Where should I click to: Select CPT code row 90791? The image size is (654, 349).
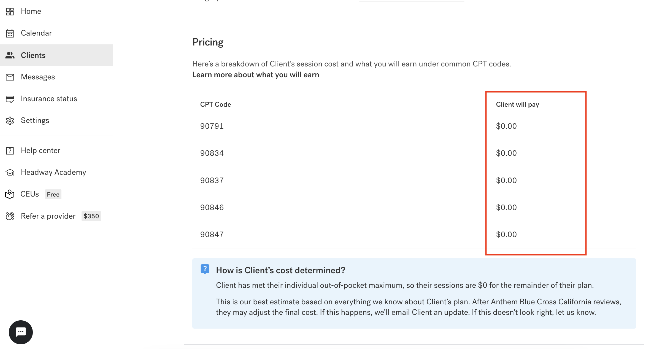tap(212, 126)
